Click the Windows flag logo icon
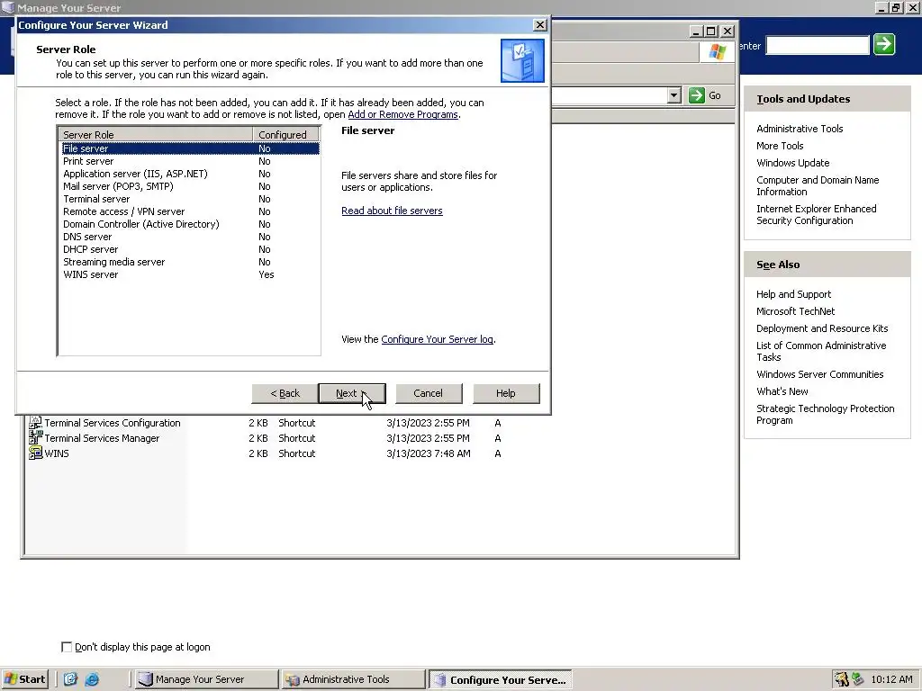The image size is (922, 691). click(x=717, y=51)
